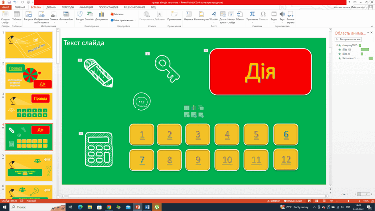Open the ФАЙЛ tab
This screenshot has width=375, height=211.
(6, 8)
